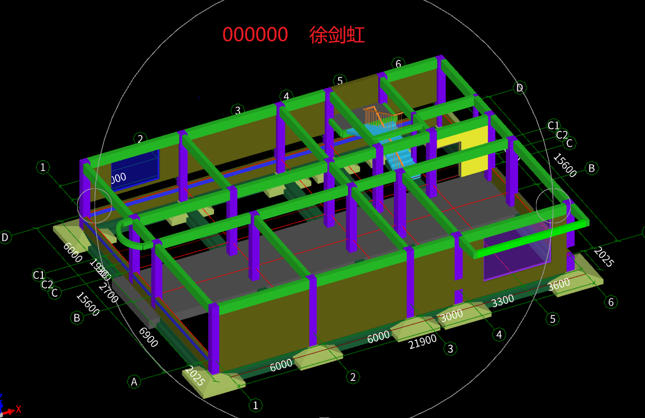645x418 pixels.
Task: Click the "3600" dimension text
Action: point(559,285)
